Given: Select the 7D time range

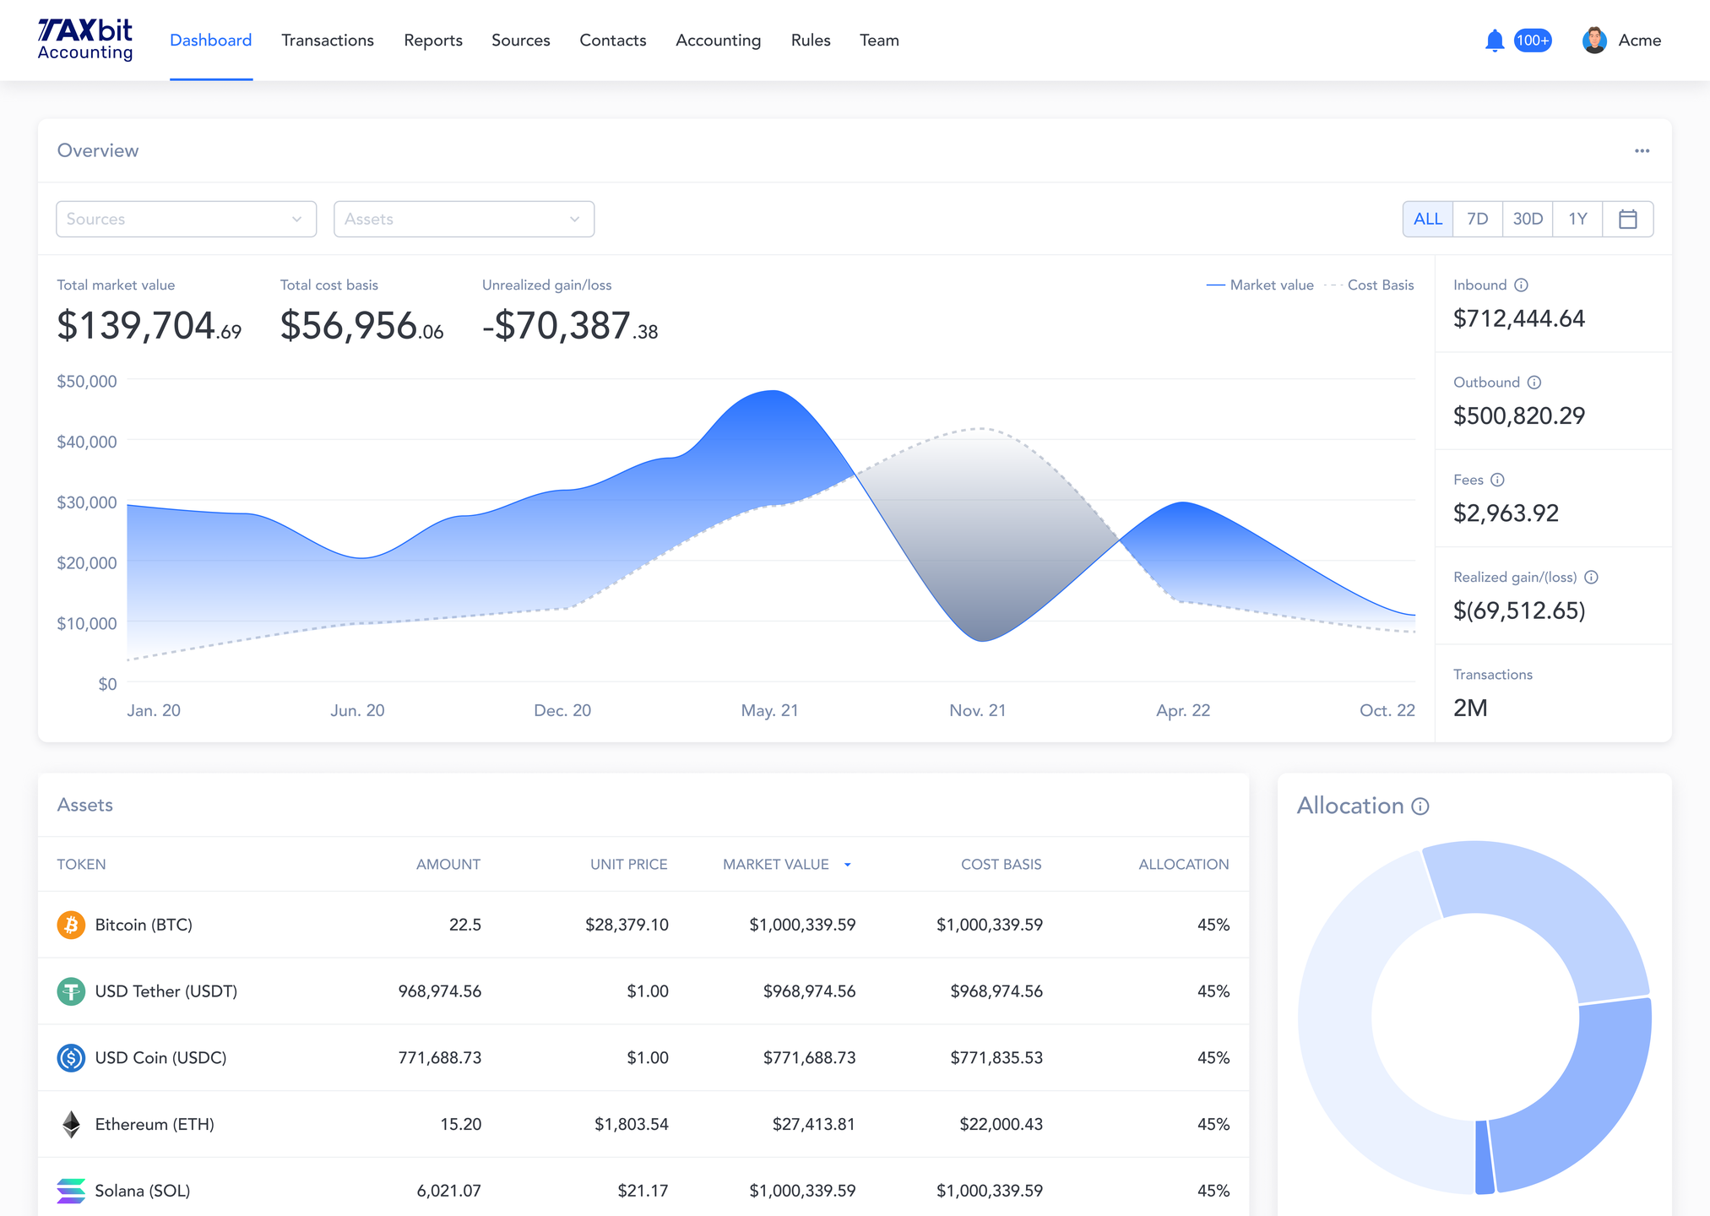Looking at the screenshot, I should [x=1477, y=219].
